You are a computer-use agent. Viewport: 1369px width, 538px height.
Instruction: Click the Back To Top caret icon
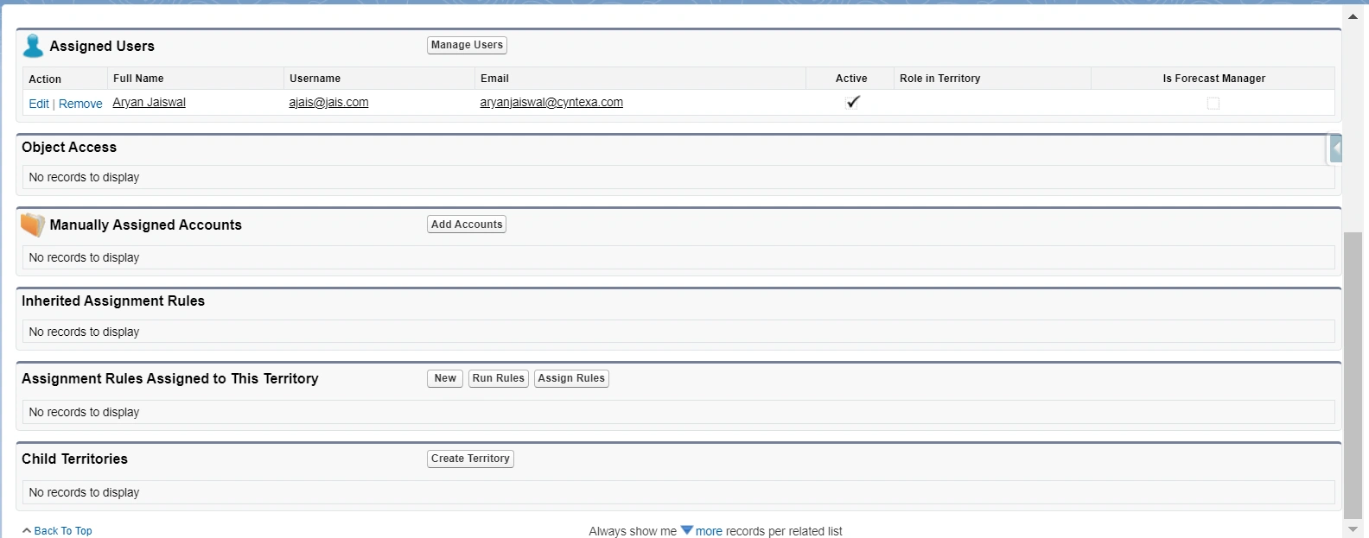(x=27, y=530)
